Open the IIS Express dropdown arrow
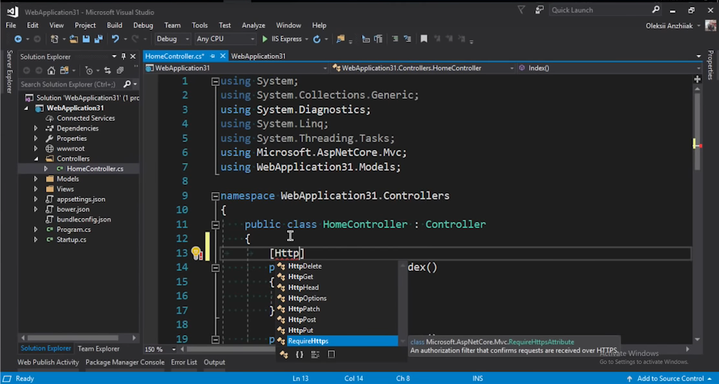719x384 pixels. coord(306,39)
